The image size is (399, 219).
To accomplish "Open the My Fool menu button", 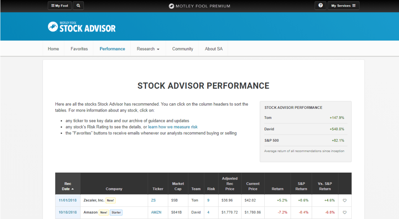I will pyautogui.click(x=60, y=6).
